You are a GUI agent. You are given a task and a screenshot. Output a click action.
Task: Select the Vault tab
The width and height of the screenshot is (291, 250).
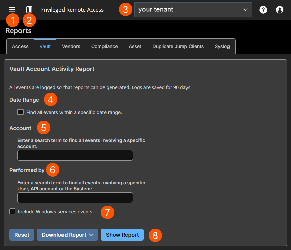click(x=45, y=46)
